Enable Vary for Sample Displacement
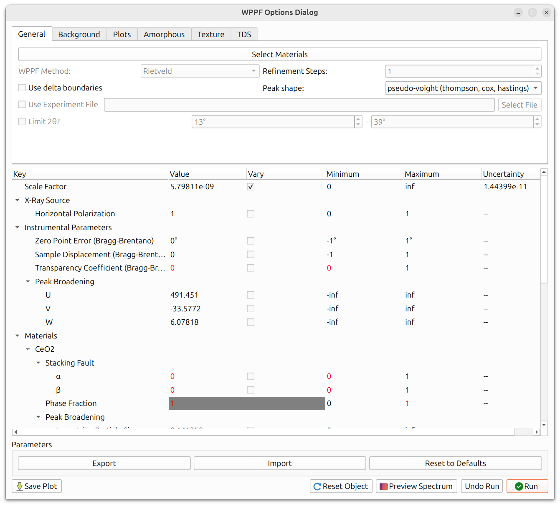This screenshot has height=506, width=560. 251,255
